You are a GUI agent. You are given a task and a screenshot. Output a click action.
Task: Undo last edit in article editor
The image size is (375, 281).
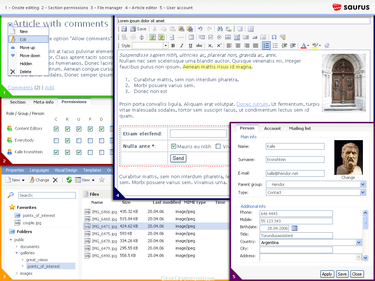pyautogui.click(x=200, y=29)
